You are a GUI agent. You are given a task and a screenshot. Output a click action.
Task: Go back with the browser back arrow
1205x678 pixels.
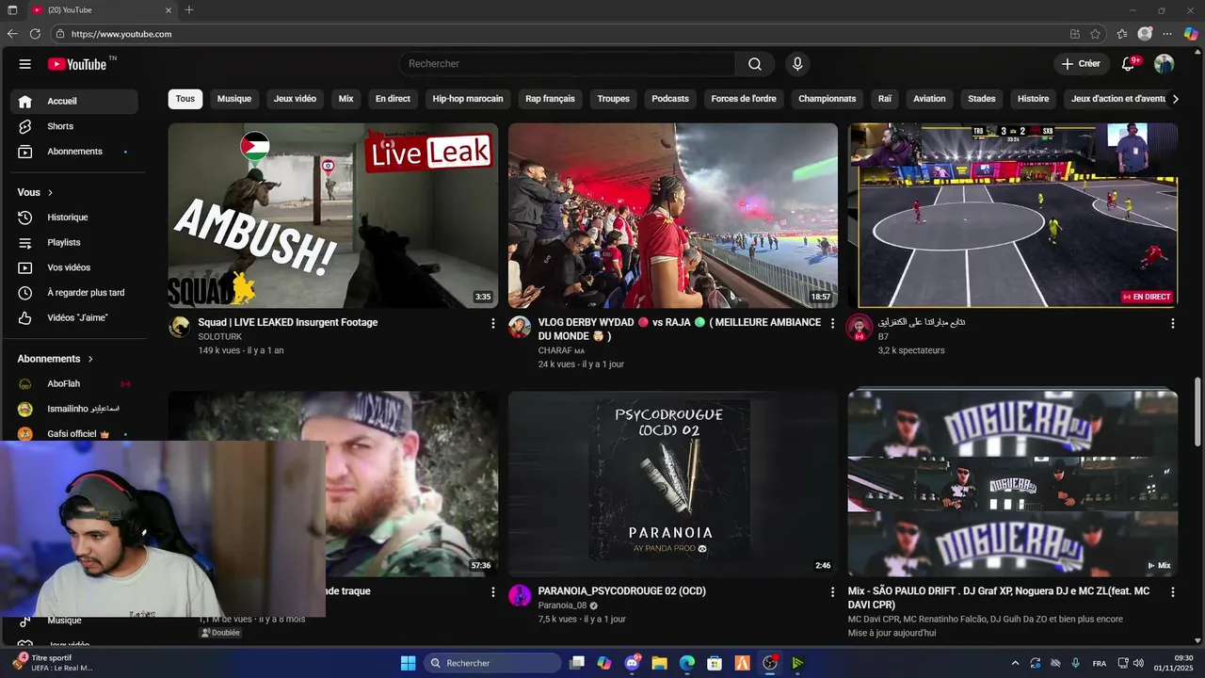pyautogui.click(x=12, y=34)
